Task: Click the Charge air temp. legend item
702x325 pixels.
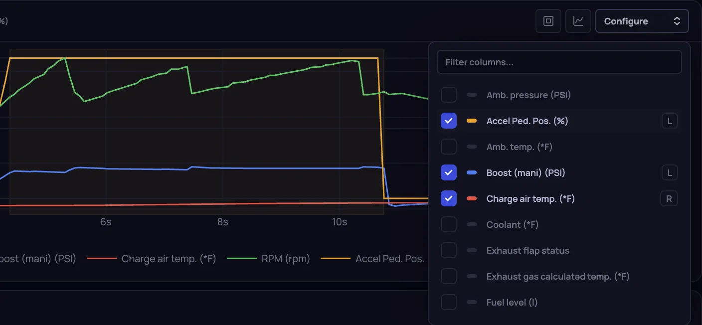Action: 152,259
